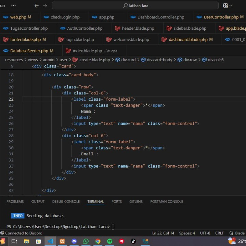Viewport: 246px width, 246px height.
Task: Open the Copilot icon in title bar
Action: click(225, 5)
